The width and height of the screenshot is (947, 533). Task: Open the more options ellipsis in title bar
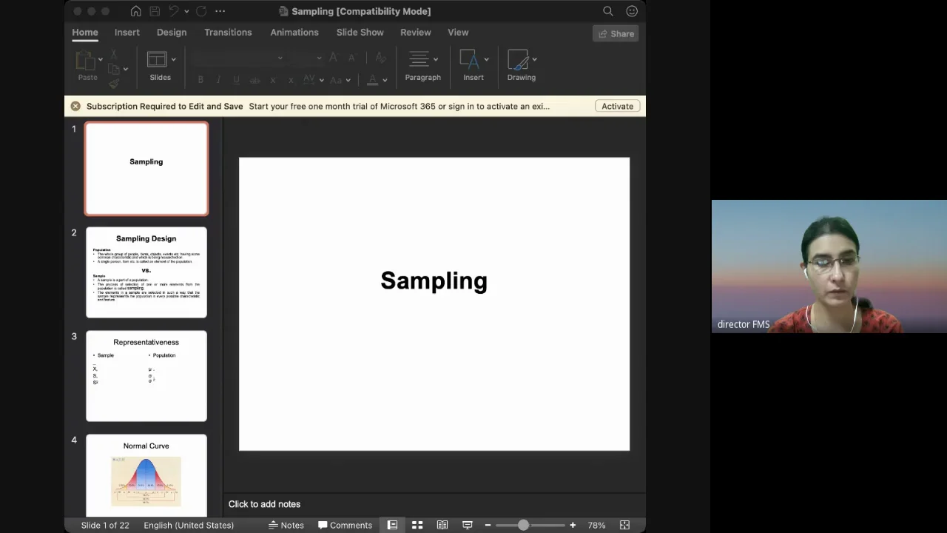(220, 11)
